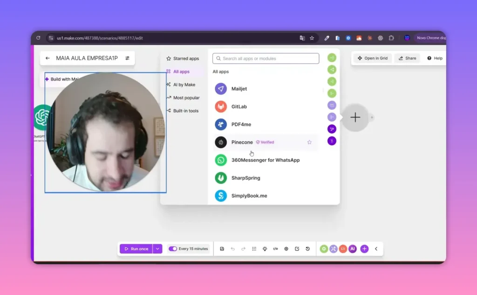Open in Grid view
Screen dimensions: 477x295
pyautogui.click(x=373, y=58)
